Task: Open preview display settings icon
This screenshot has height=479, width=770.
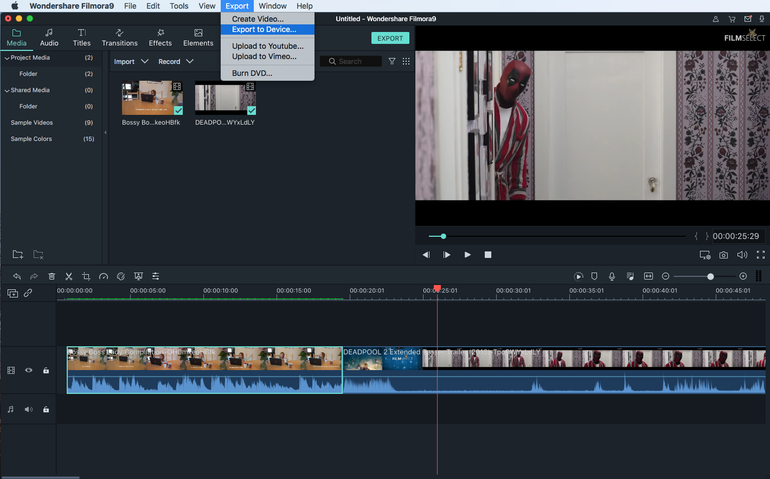Action: [705, 255]
